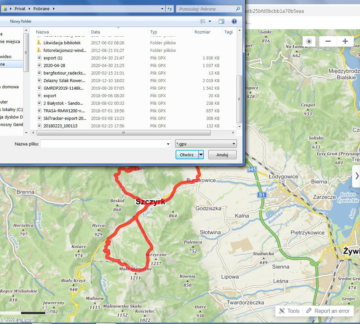Open the file dialog help icon

[234, 21]
